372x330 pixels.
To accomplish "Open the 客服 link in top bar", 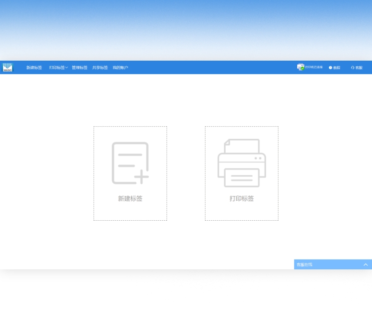I will click(x=359, y=68).
